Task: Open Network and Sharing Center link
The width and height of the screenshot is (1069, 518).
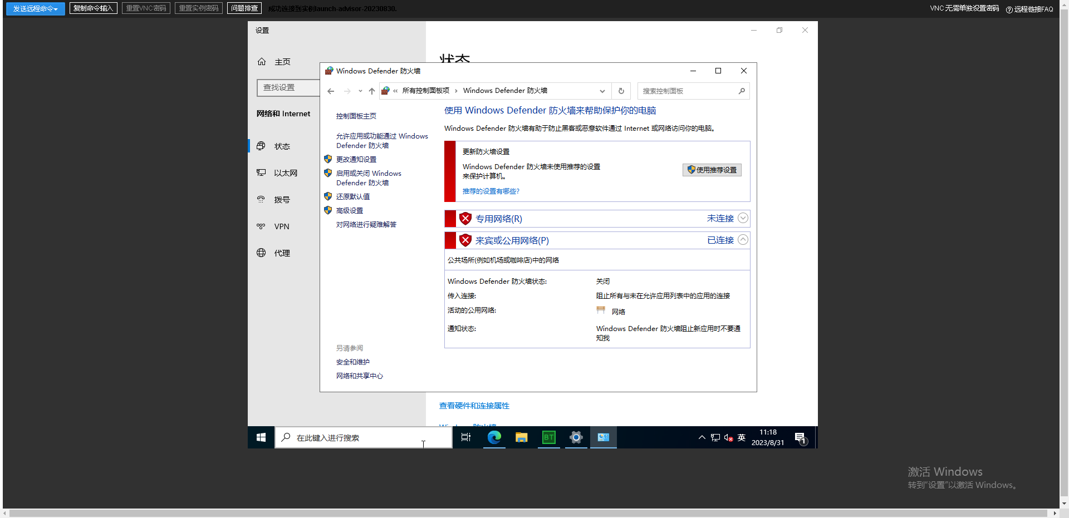Action: [x=360, y=376]
